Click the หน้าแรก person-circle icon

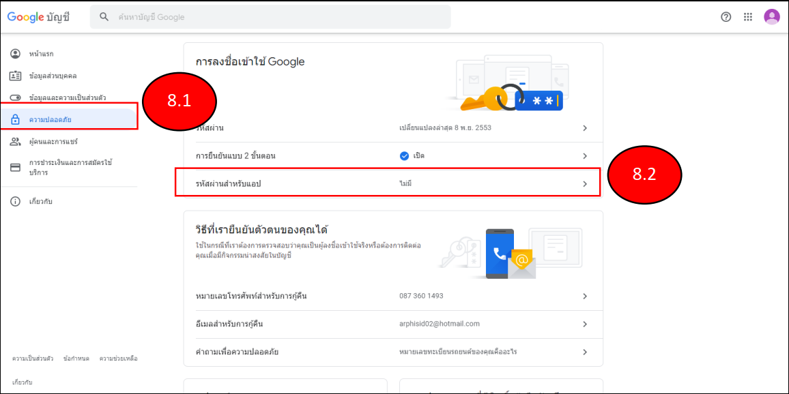[x=16, y=54]
